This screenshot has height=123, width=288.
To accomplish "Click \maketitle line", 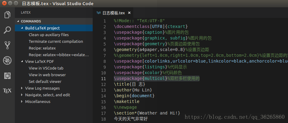I will click(126, 102).
